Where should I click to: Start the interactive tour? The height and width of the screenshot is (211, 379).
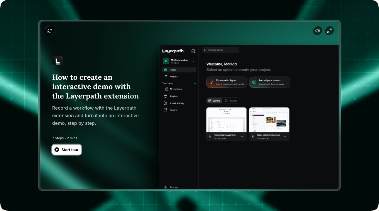tap(67, 150)
